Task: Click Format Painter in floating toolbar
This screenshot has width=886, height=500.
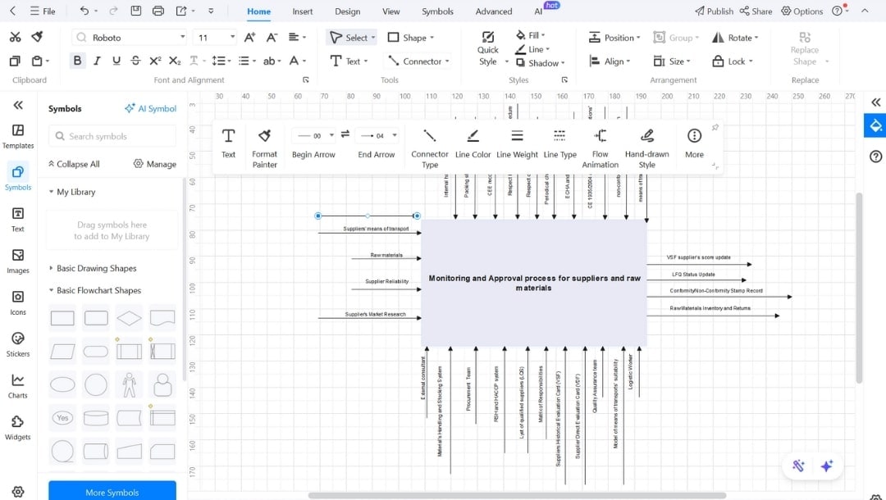Action: pyautogui.click(x=264, y=148)
